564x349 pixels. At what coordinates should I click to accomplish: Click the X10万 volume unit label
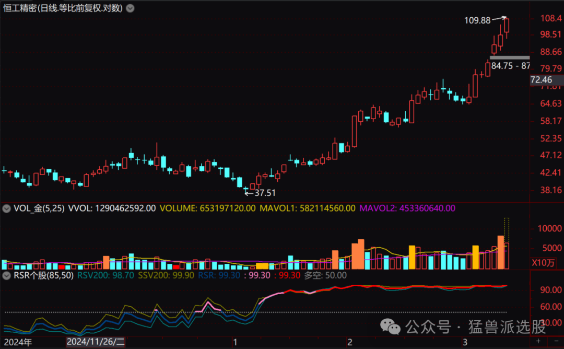pos(544,263)
